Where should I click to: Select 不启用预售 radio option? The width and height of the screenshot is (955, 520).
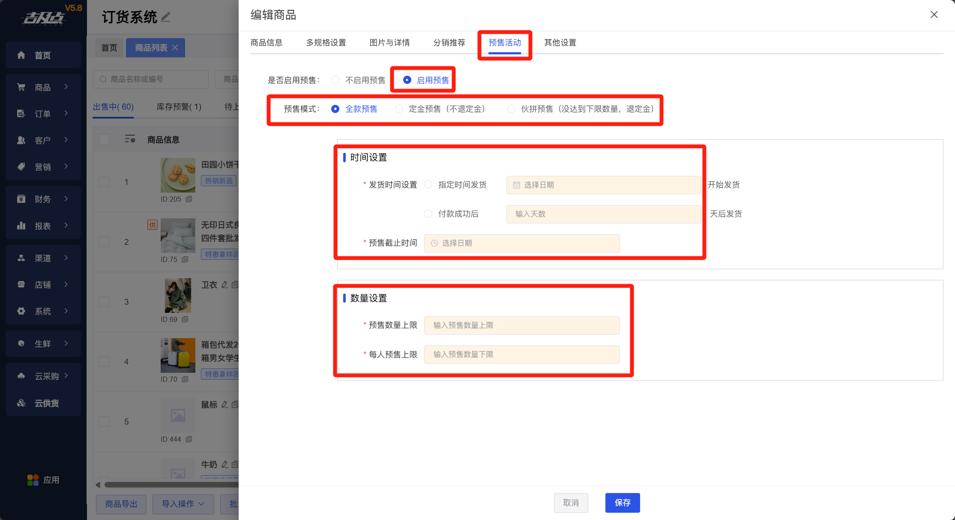point(335,80)
